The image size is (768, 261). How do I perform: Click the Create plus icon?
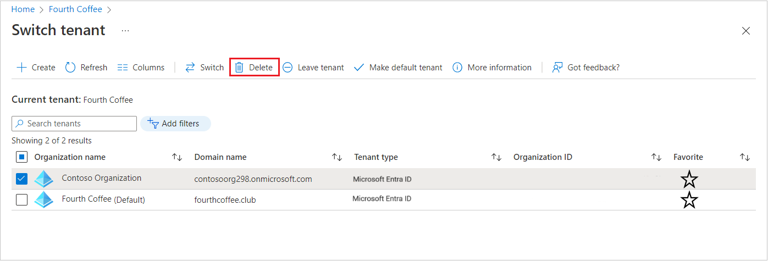point(22,68)
